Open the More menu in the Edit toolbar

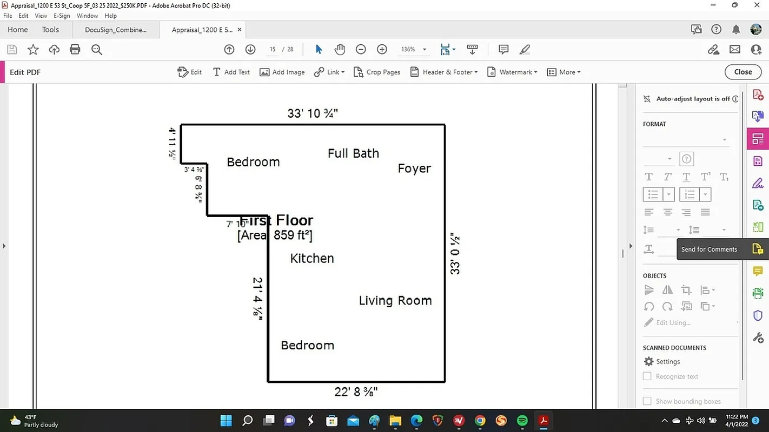click(x=564, y=71)
